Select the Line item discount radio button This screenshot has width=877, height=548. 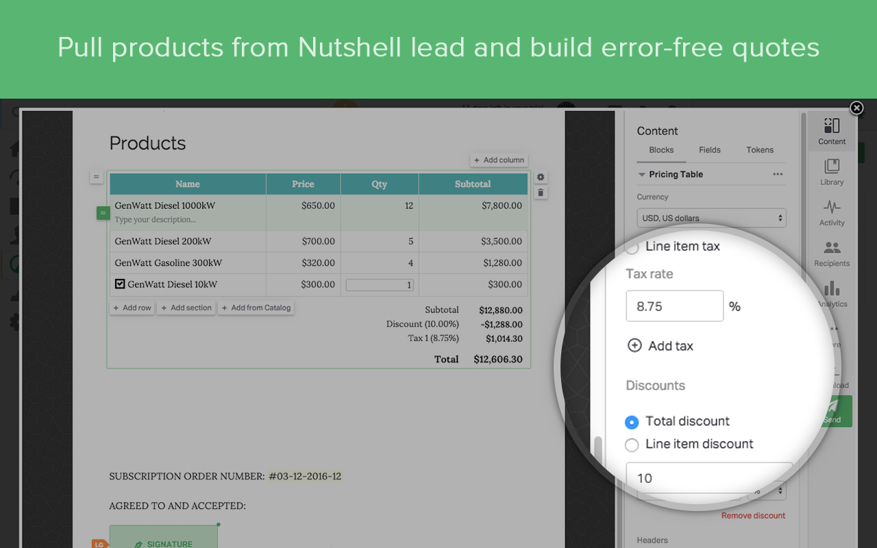click(632, 445)
